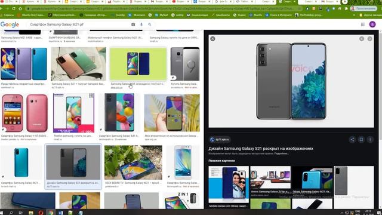Open the large Galaxy S21 preview image

(x=291, y=81)
